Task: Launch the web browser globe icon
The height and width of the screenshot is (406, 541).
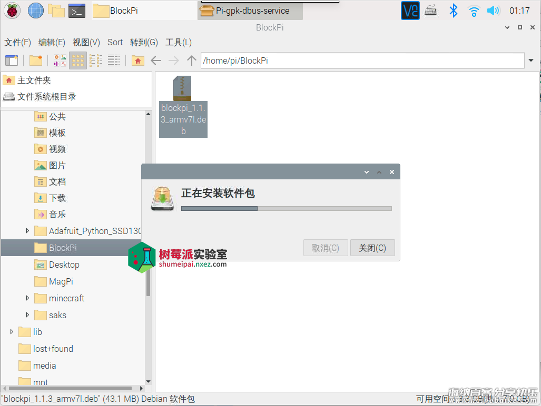Action: pos(35,11)
